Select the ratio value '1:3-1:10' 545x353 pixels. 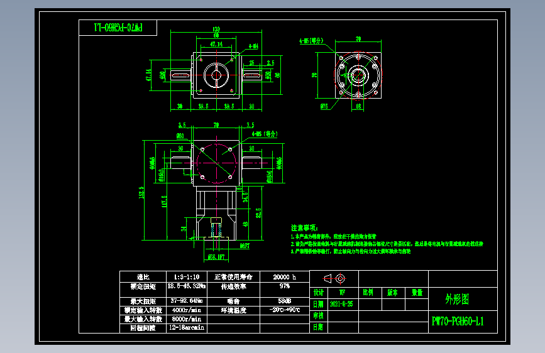click(x=187, y=277)
